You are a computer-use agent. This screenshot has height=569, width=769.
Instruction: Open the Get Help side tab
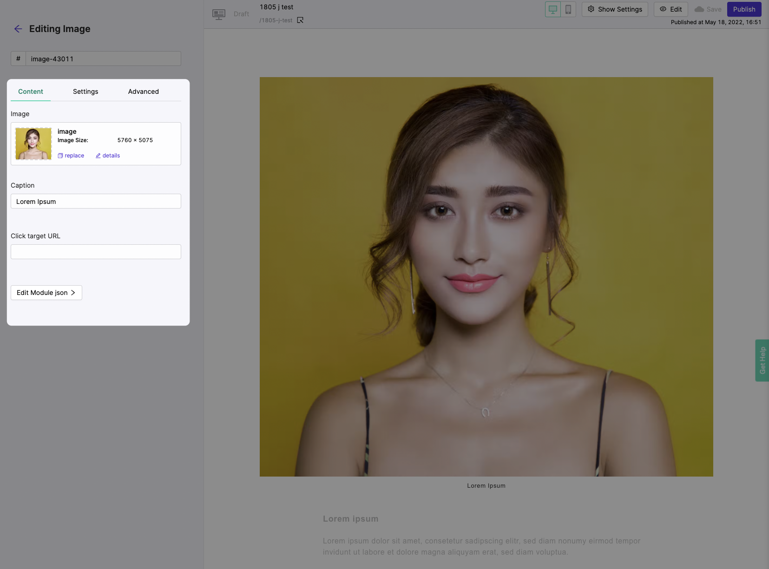click(762, 360)
